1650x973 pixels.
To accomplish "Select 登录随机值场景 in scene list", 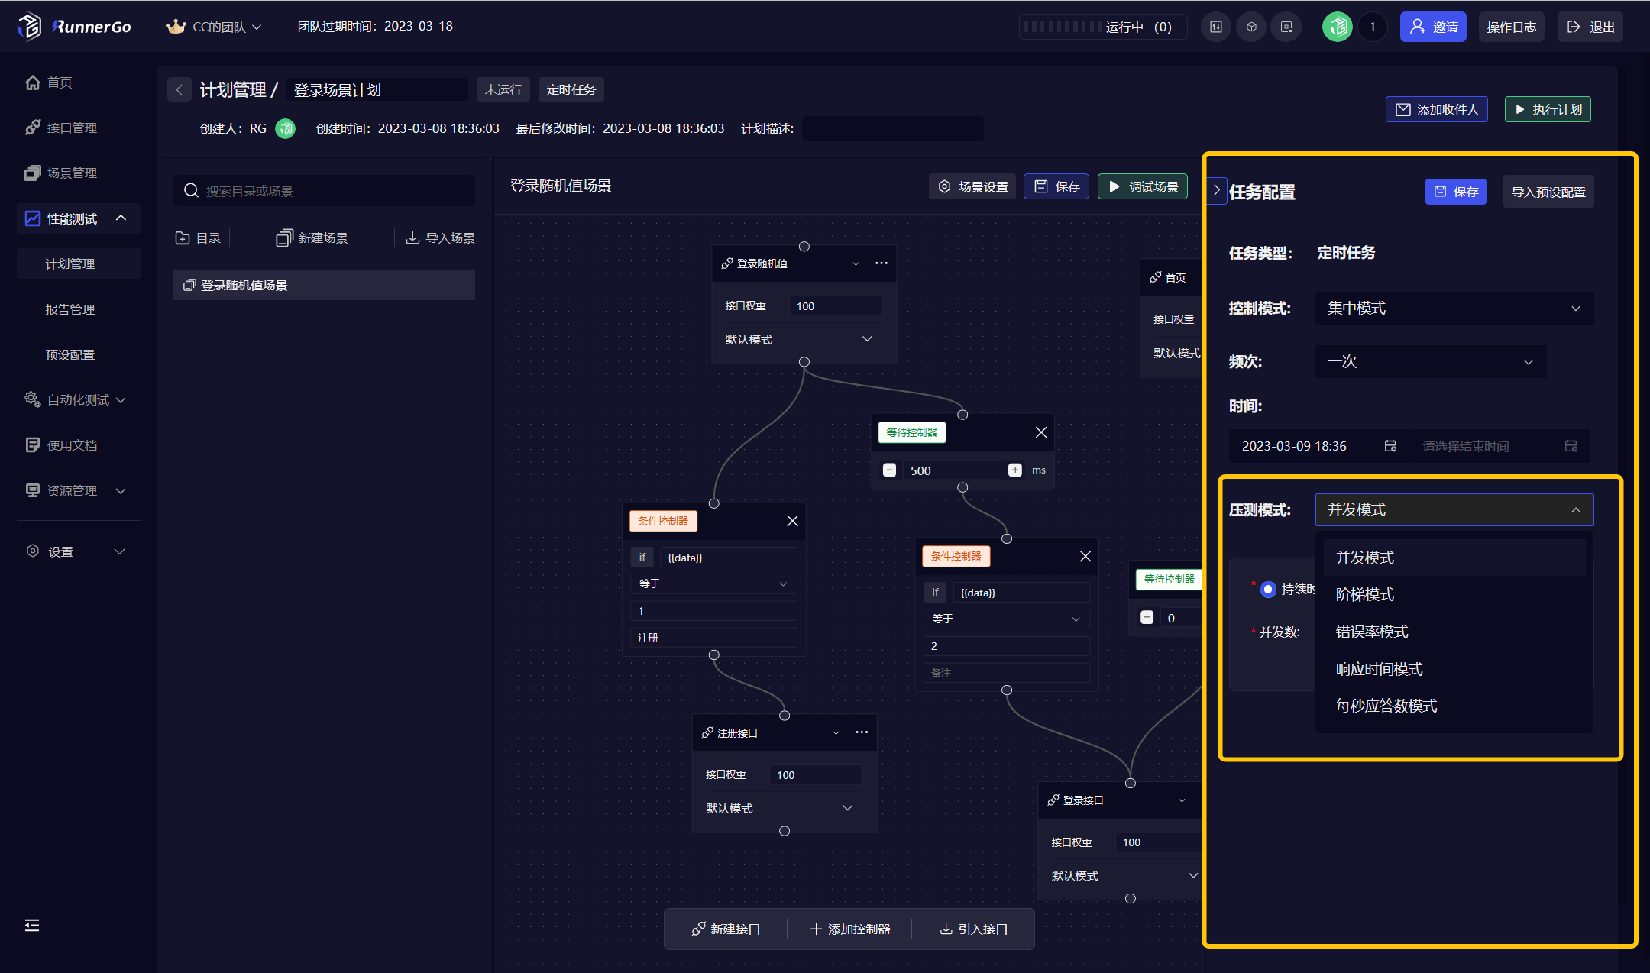I will [x=324, y=285].
